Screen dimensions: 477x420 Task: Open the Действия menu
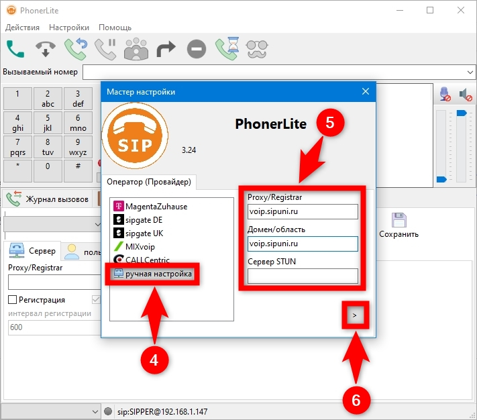(x=23, y=28)
